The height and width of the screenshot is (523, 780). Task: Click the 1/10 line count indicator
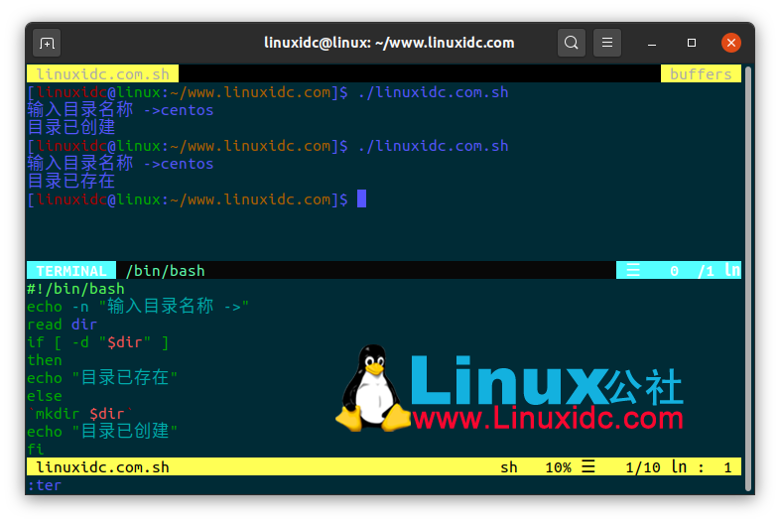click(643, 467)
